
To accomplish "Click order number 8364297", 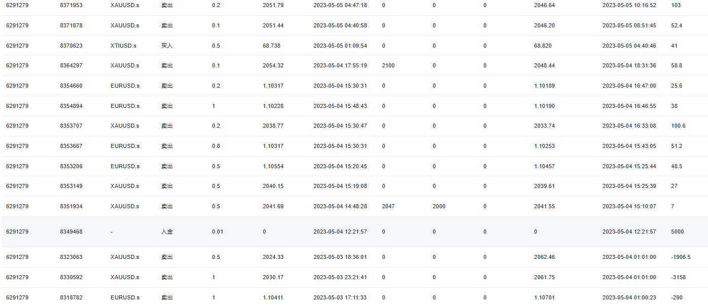I will (x=71, y=65).
